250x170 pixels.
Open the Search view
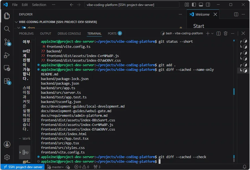pyautogui.click(x=7, y=29)
